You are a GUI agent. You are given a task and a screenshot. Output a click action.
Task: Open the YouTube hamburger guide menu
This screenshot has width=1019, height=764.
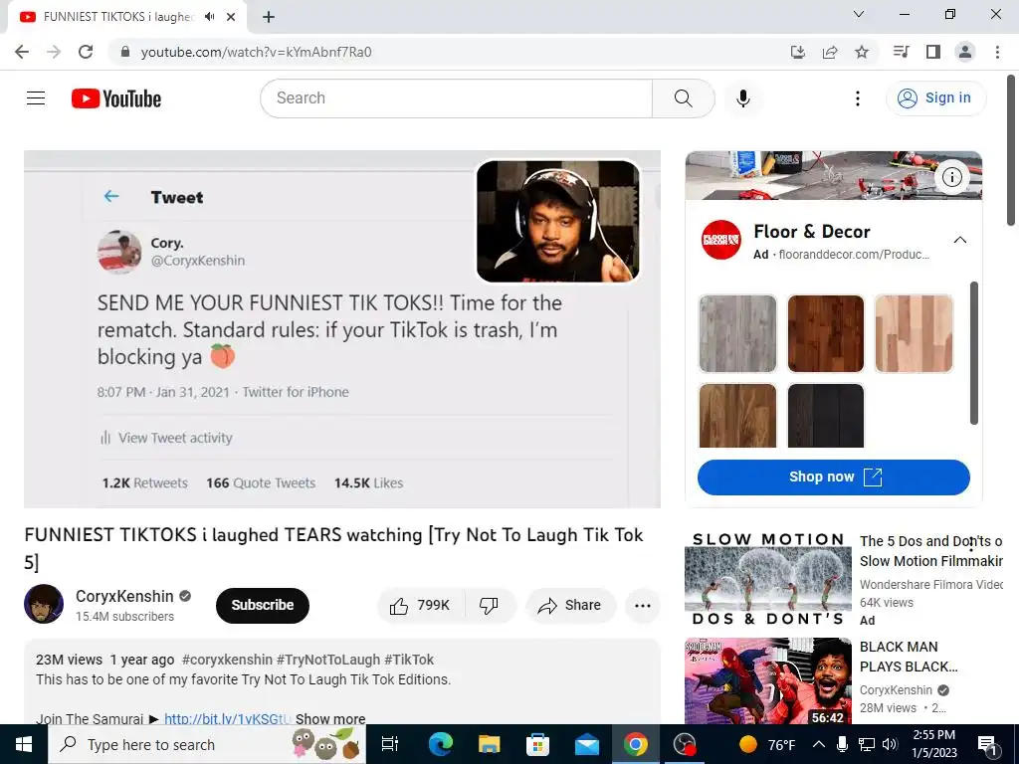tap(36, 98)
